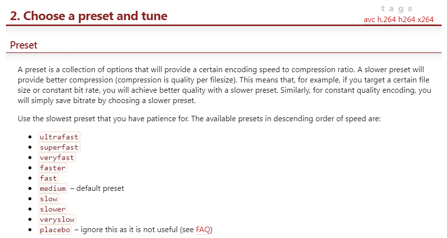447x238 pixels.
Task: Select the medium preset code label
Action: pyautogui.click(x=53, y=188)
